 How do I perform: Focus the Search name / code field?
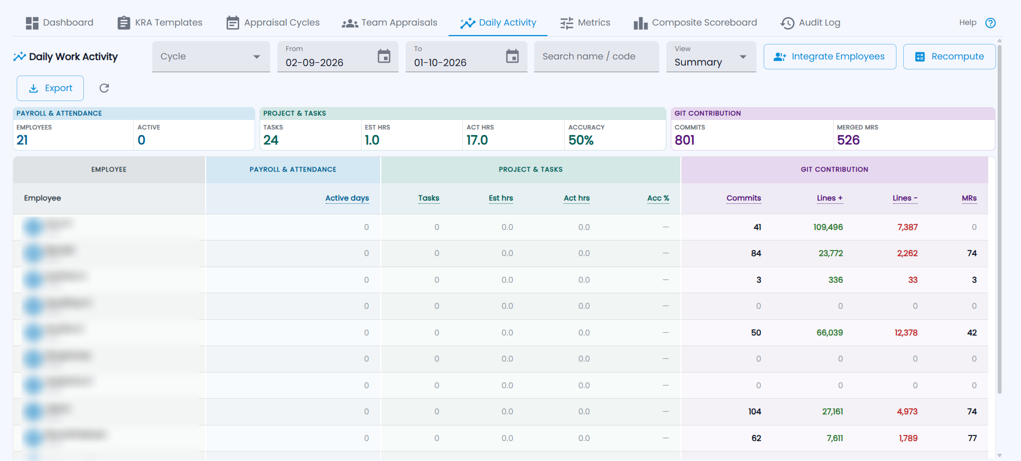point(596,56)
